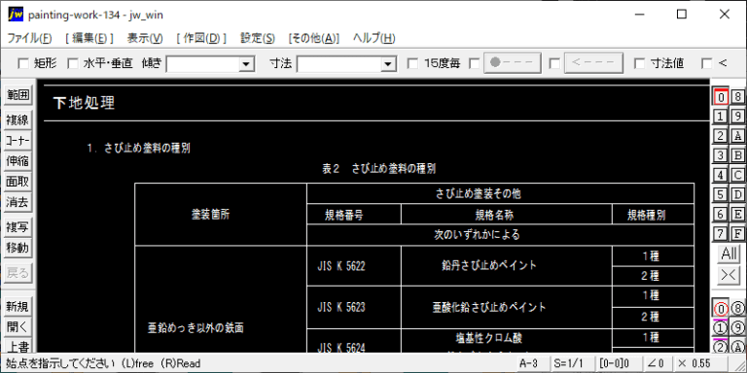Image resolution: width=747 pixels, height=373 pixels.
Task: Click the 複線 tool button
Action: [18, 120]
